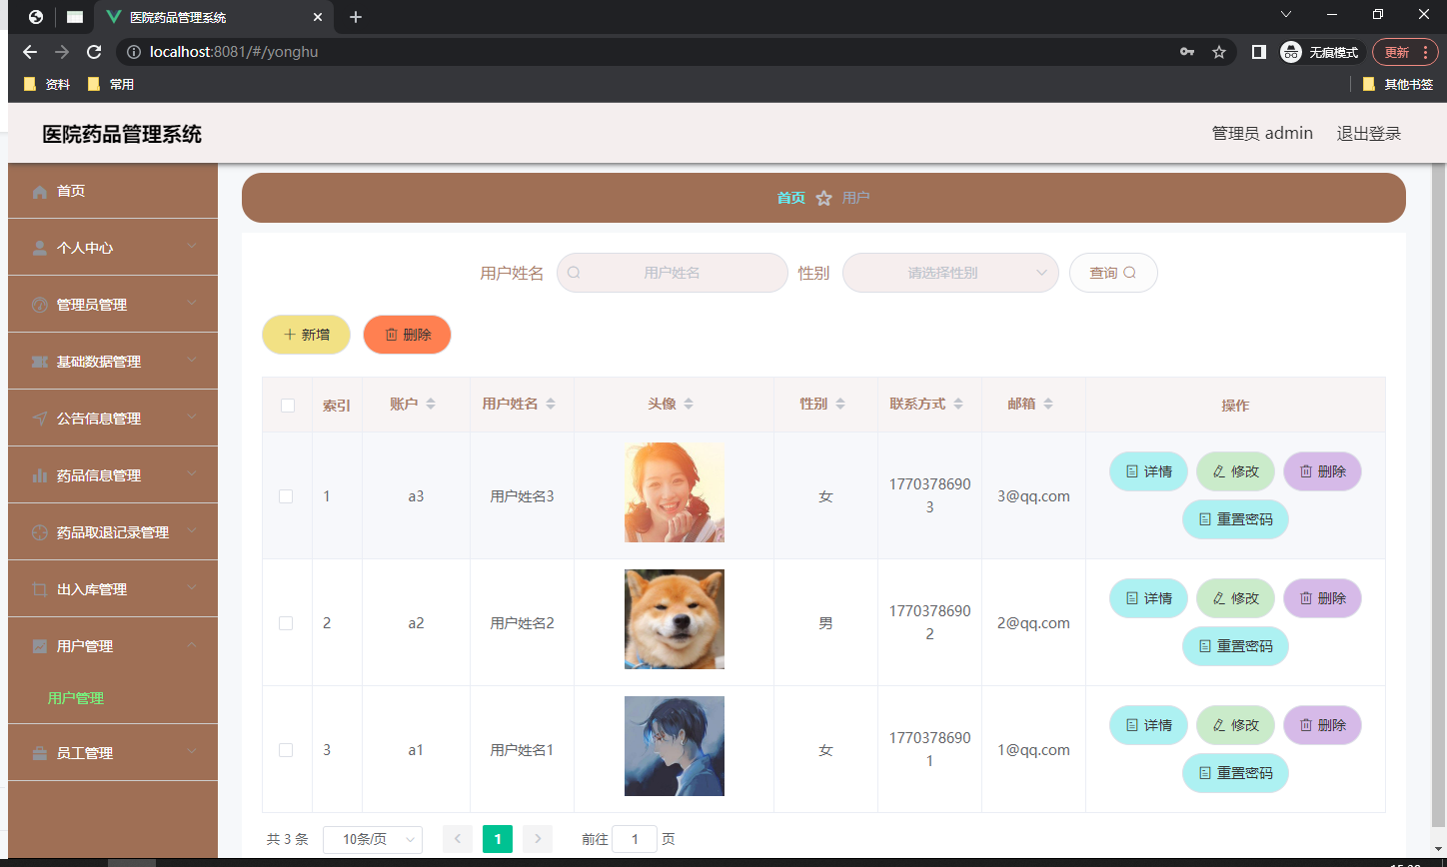Click user 用户姓名1's avatar thumbnail
This screenshot has width=1447, height=867.
click(675, 746)
